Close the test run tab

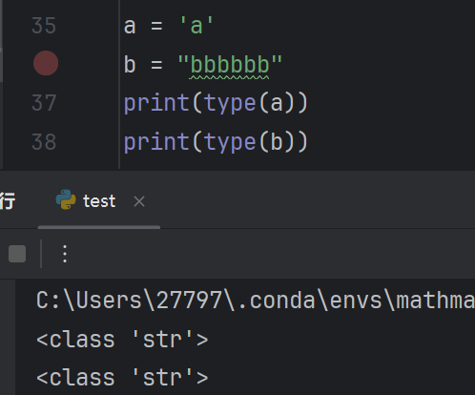(139, 201)
